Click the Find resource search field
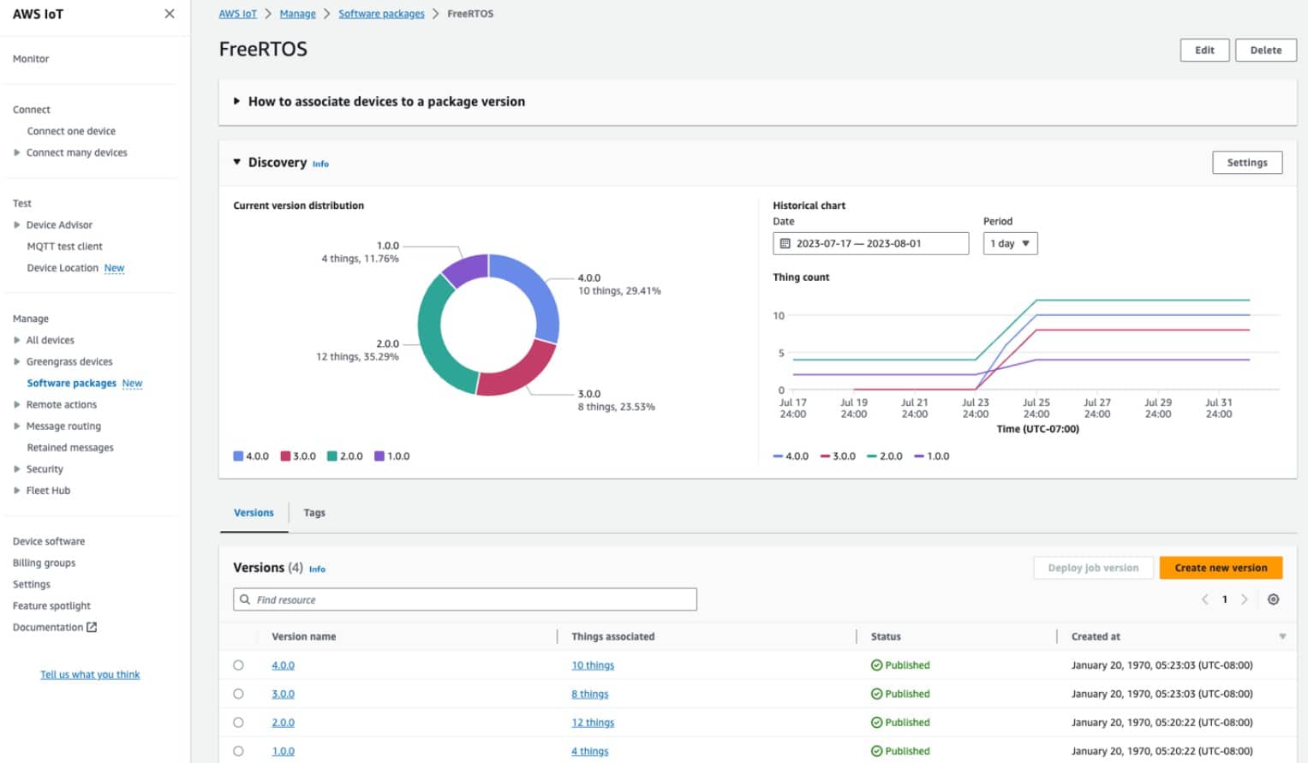The width and height of the screenshot is (1308, 763). [465, 599]
